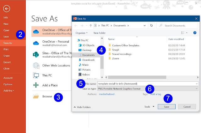Expand the Add-Ins menu
Viewport: 201px width, 133px height.
(x=9, y=90)
